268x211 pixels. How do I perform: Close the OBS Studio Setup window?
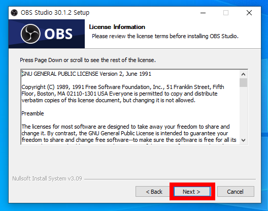249,13
